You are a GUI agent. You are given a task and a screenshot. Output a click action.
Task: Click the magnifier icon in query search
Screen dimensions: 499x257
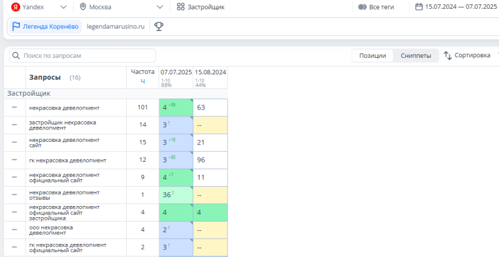[x=16, y=55]
